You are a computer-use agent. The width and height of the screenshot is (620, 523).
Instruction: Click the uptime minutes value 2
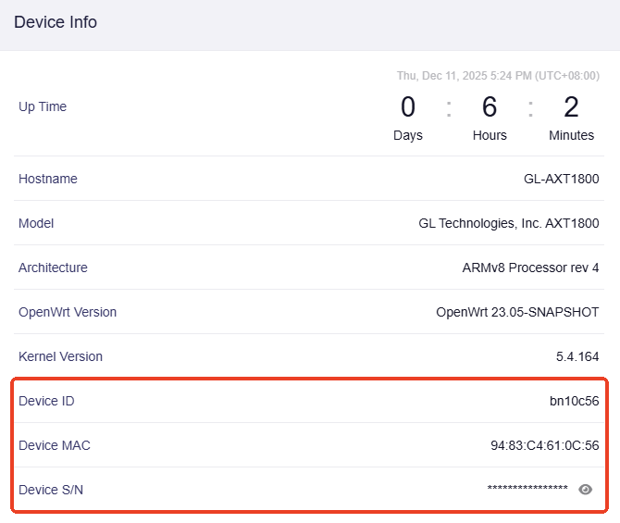(x=571, y=106)
